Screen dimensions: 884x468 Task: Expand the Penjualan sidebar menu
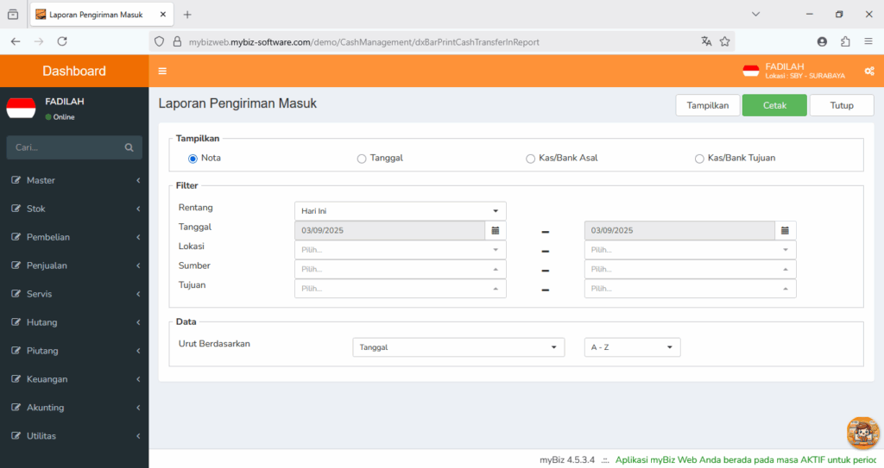[x=74, y=265]
